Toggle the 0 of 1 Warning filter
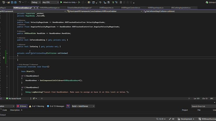 37,106
